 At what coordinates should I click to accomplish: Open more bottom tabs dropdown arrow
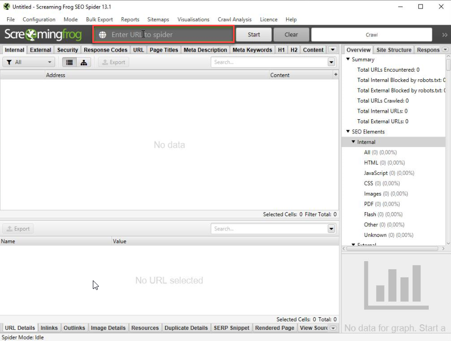333,328
